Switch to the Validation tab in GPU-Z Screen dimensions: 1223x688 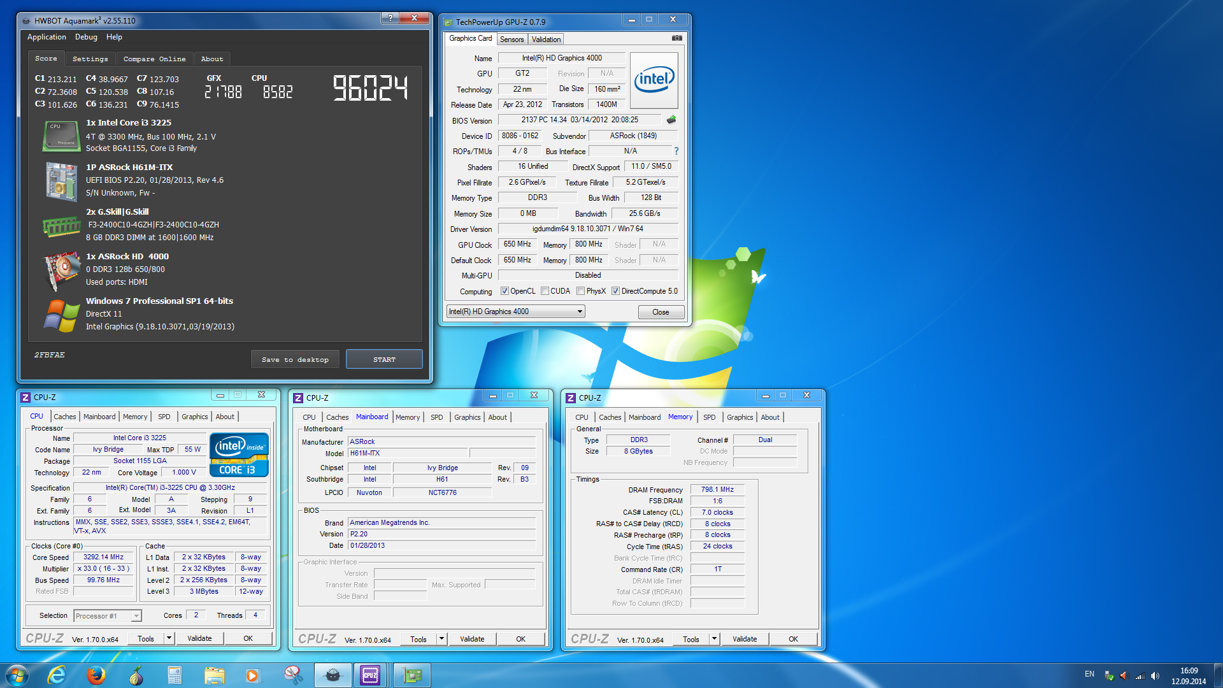[546, 39]
